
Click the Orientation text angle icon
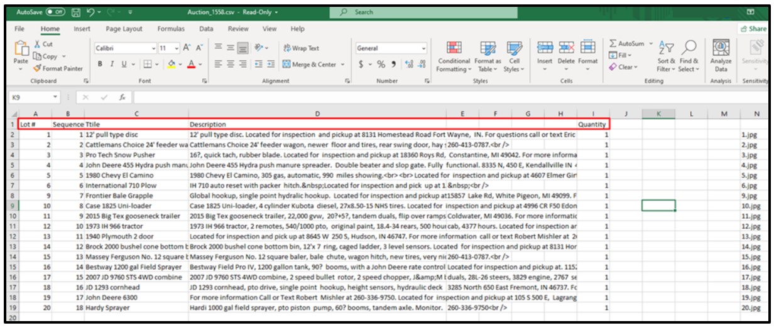pyautogui.click(x=259, y=48)
